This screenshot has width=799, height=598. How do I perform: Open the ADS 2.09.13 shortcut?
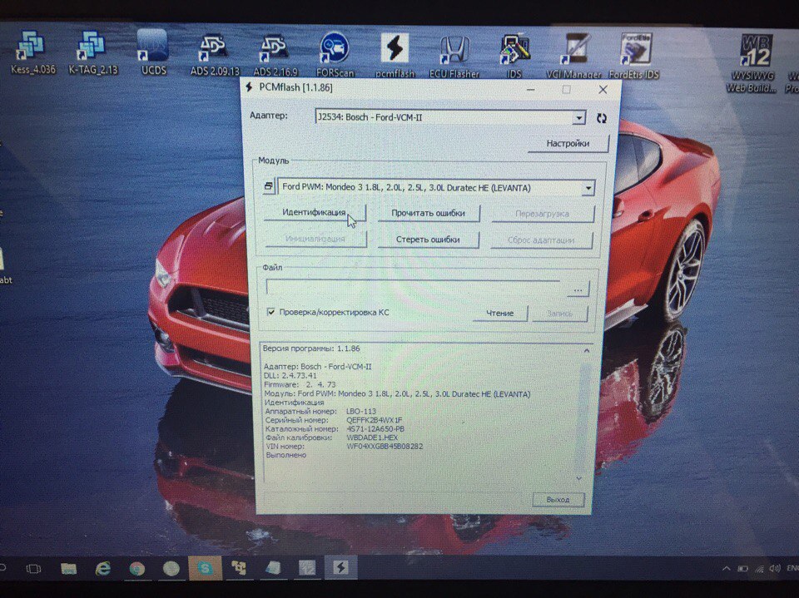pos(215,55)
